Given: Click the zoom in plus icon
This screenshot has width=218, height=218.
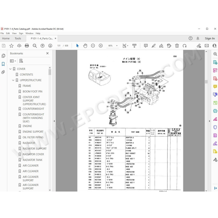Looking at the screenshot, I should coord(101,46).
